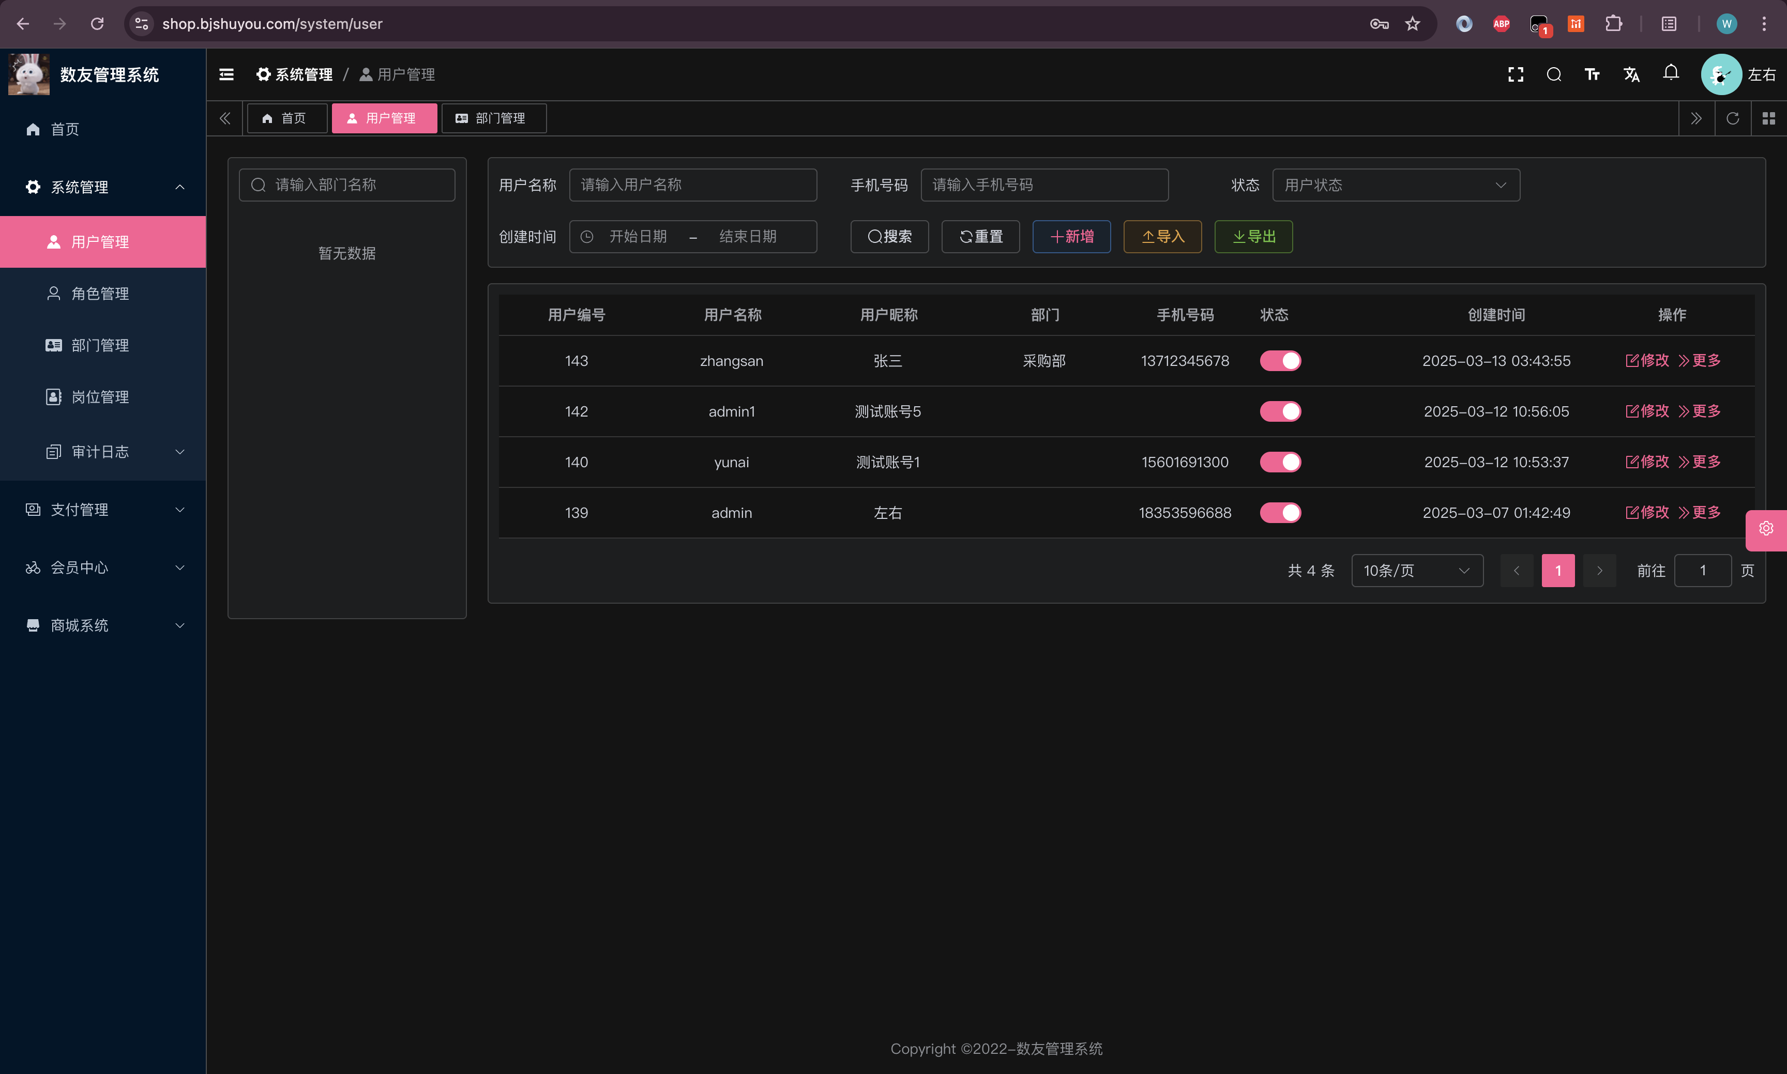Open the notifications bell icon
1787x1074 pixels.
tap(1671, 73)
